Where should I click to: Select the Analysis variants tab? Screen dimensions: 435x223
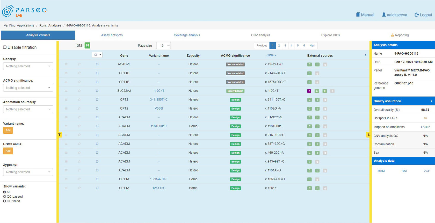38,35
